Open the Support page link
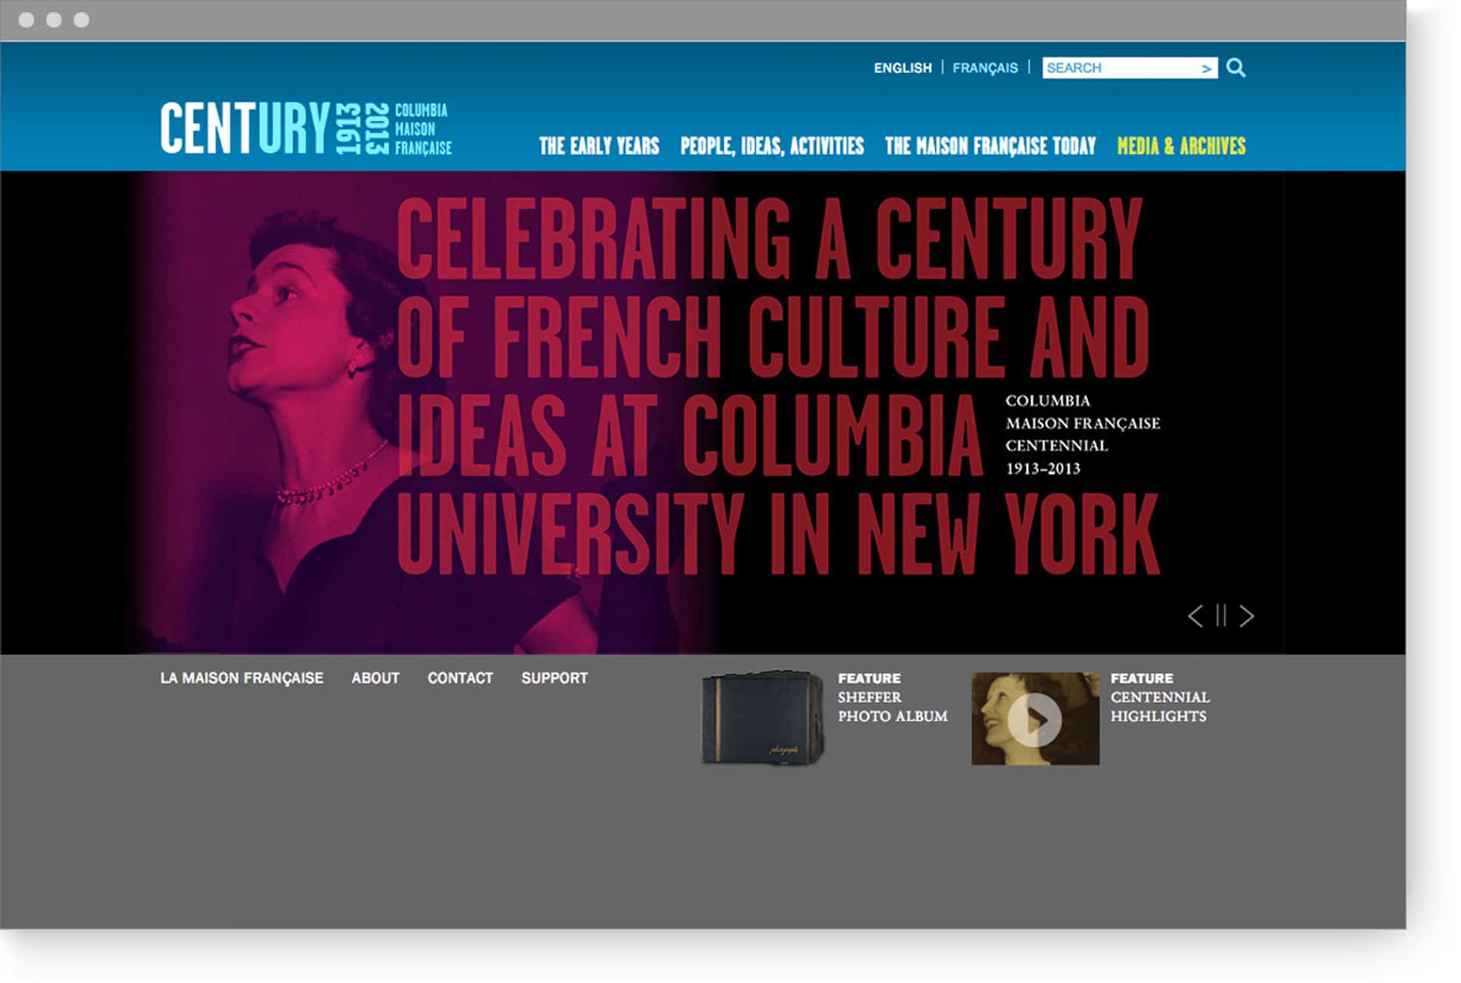The height and width of the screenshot is (983, 1461). (x=554, y=678)
